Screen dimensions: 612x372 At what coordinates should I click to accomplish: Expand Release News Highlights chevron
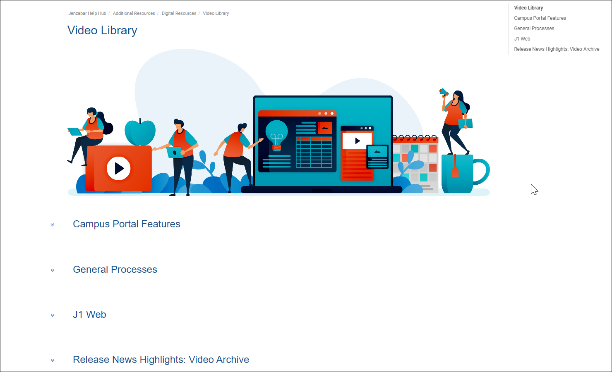(x=53, y=360)
